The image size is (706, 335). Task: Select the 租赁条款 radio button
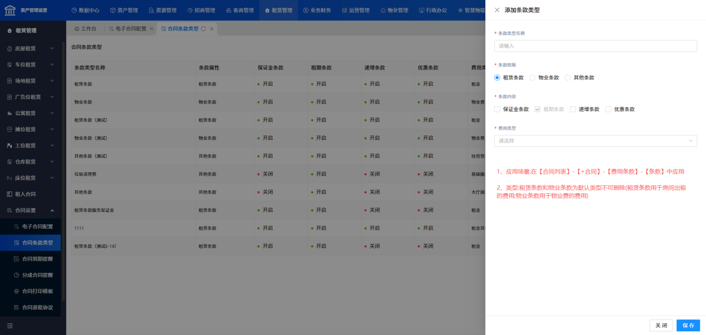(497, 78)
